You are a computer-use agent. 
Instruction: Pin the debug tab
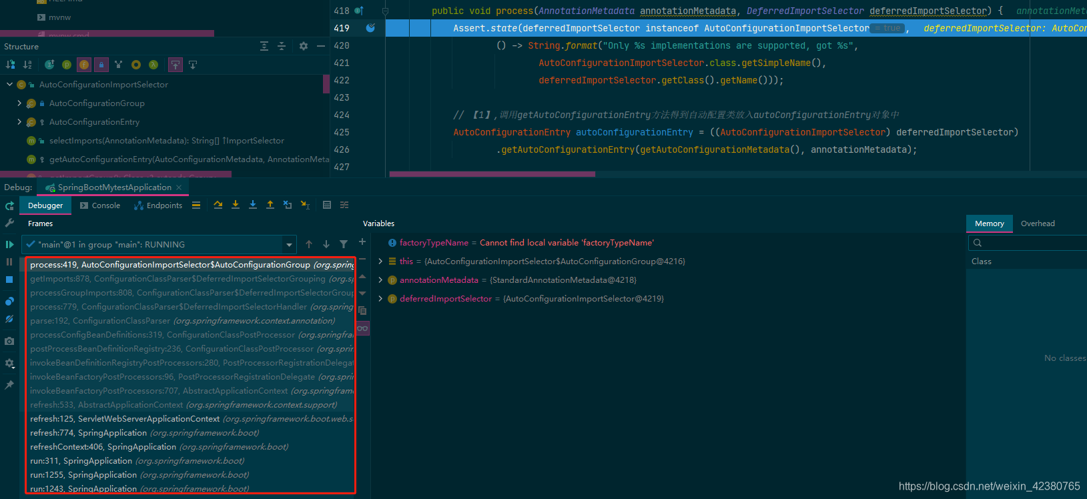9,385
